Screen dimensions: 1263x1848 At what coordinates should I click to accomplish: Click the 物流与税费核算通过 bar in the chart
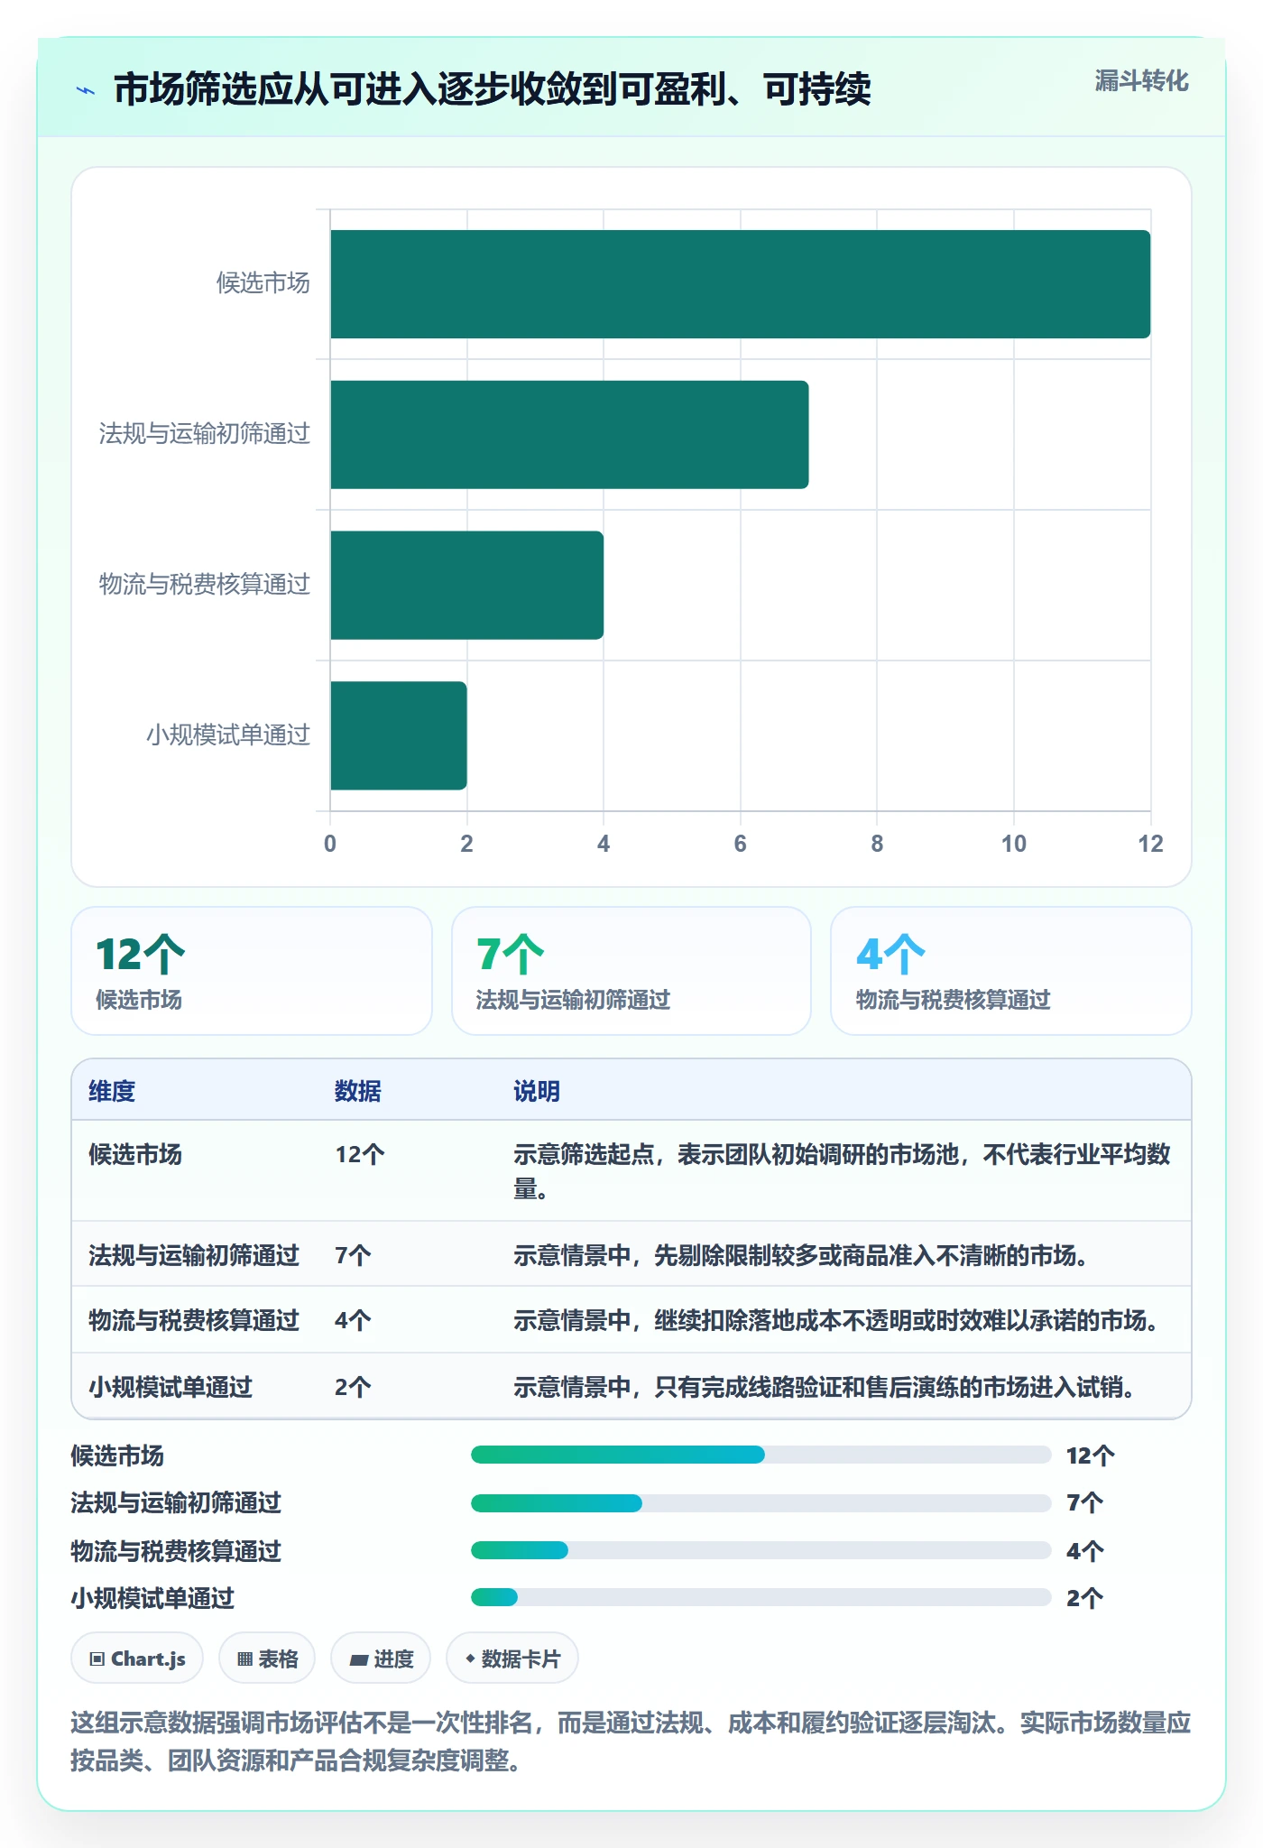[466, 585]
